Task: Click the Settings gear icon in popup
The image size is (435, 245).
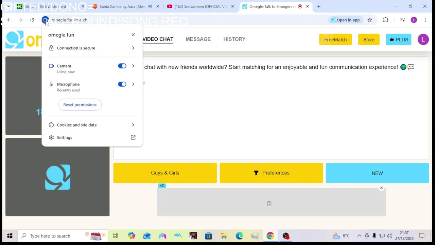Action: pyautogui.click(x=51, y=137)
